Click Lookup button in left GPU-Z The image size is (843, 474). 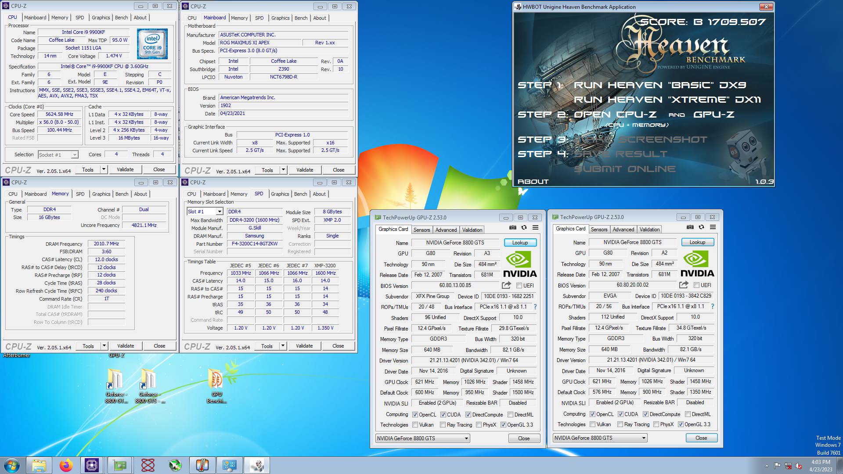click(x=520, y=243)
